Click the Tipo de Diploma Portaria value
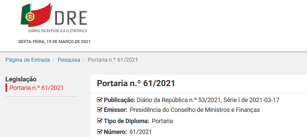This screenshot has width=307, height=137. coord(162,121)
